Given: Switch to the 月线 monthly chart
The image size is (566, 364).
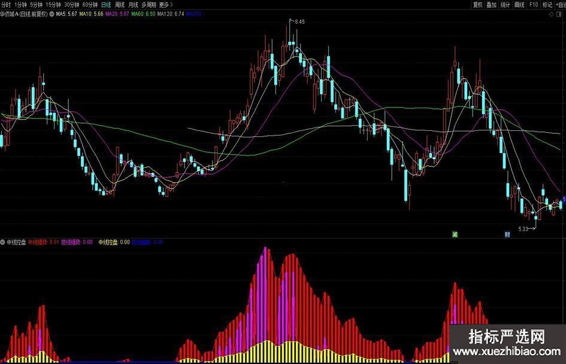Looking at the screenshot, I should [133, 5].
